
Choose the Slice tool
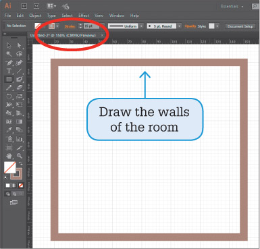point(20,148)
